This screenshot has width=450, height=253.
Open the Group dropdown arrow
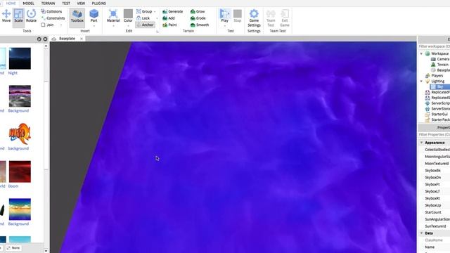pos(155,12)
